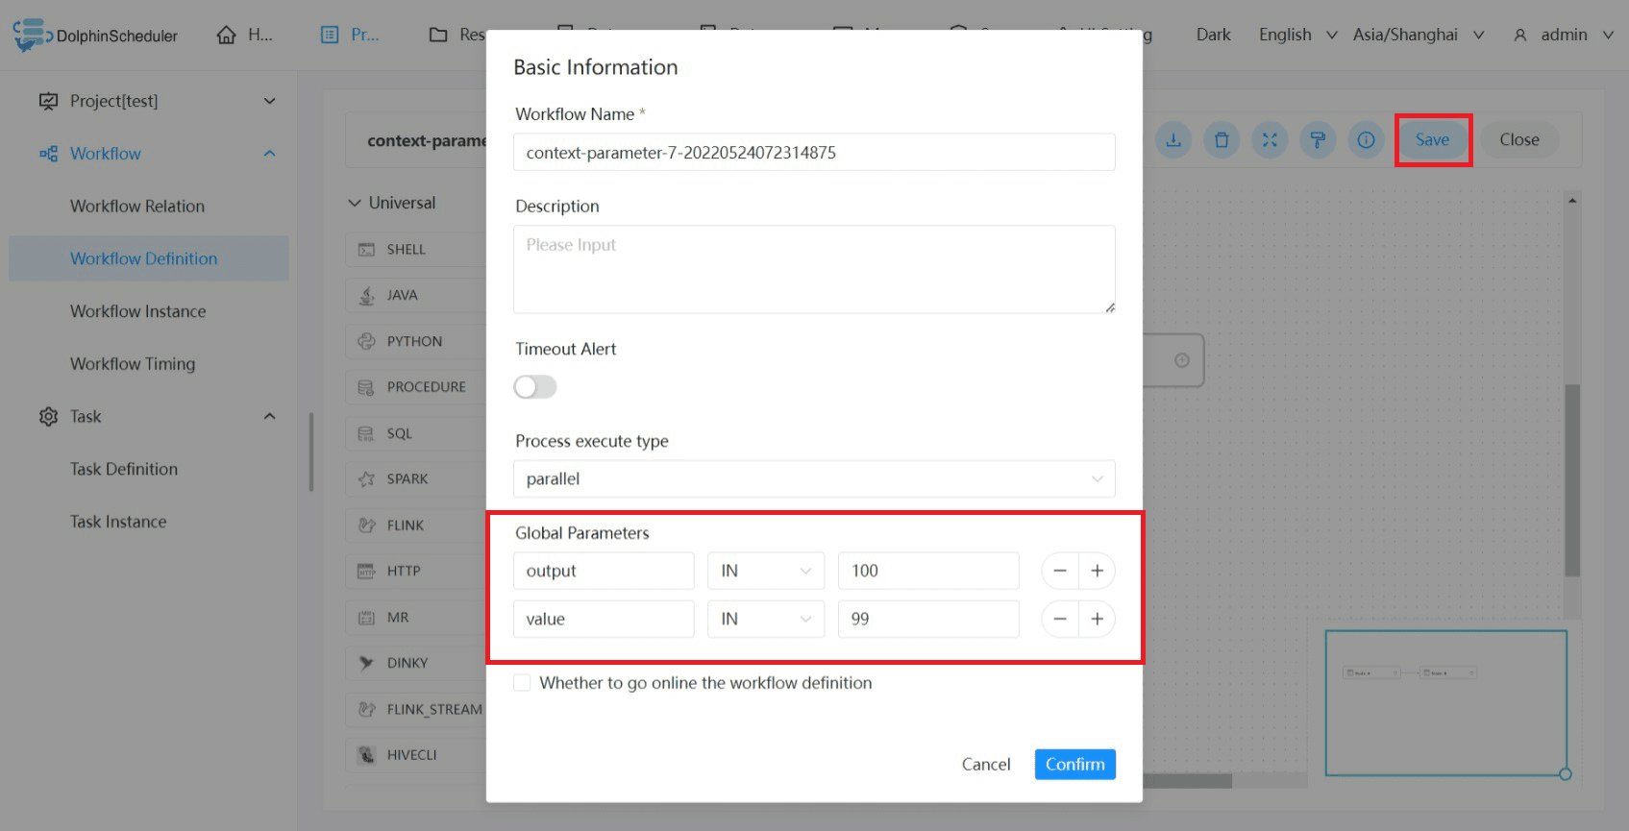Click the Confirm button
This screenshot has width=1629, height=831.
pyautogui.click(x=1074, y=764)
